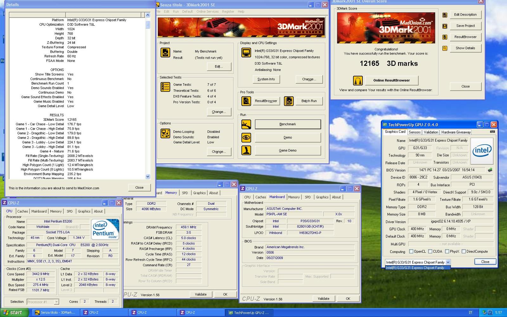Open the Register menu in 3DMark2001
507x317 pixels.
tap(228, 11)
